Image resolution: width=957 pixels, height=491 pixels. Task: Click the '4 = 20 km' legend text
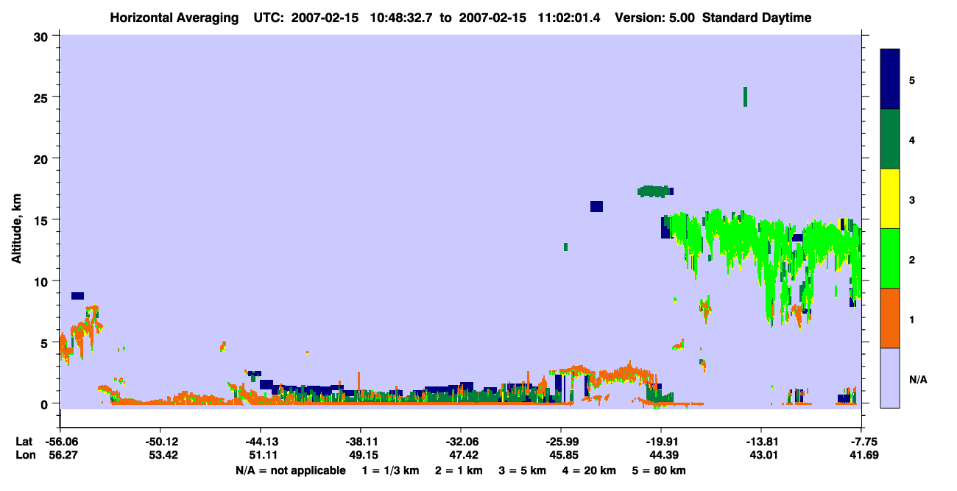pos(590,470)
